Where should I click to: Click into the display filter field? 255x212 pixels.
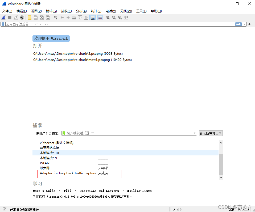[120, 24]
